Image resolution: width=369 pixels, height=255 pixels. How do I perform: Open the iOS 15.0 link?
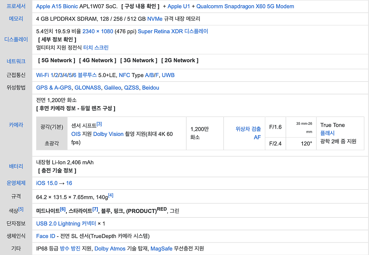click(47, 183)
